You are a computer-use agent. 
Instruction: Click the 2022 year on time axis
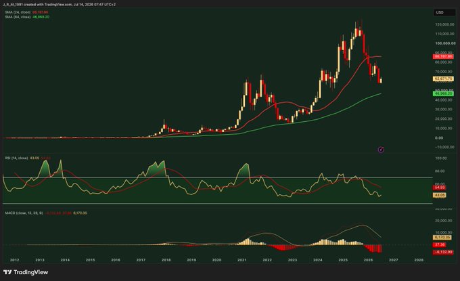pos(267,260)
